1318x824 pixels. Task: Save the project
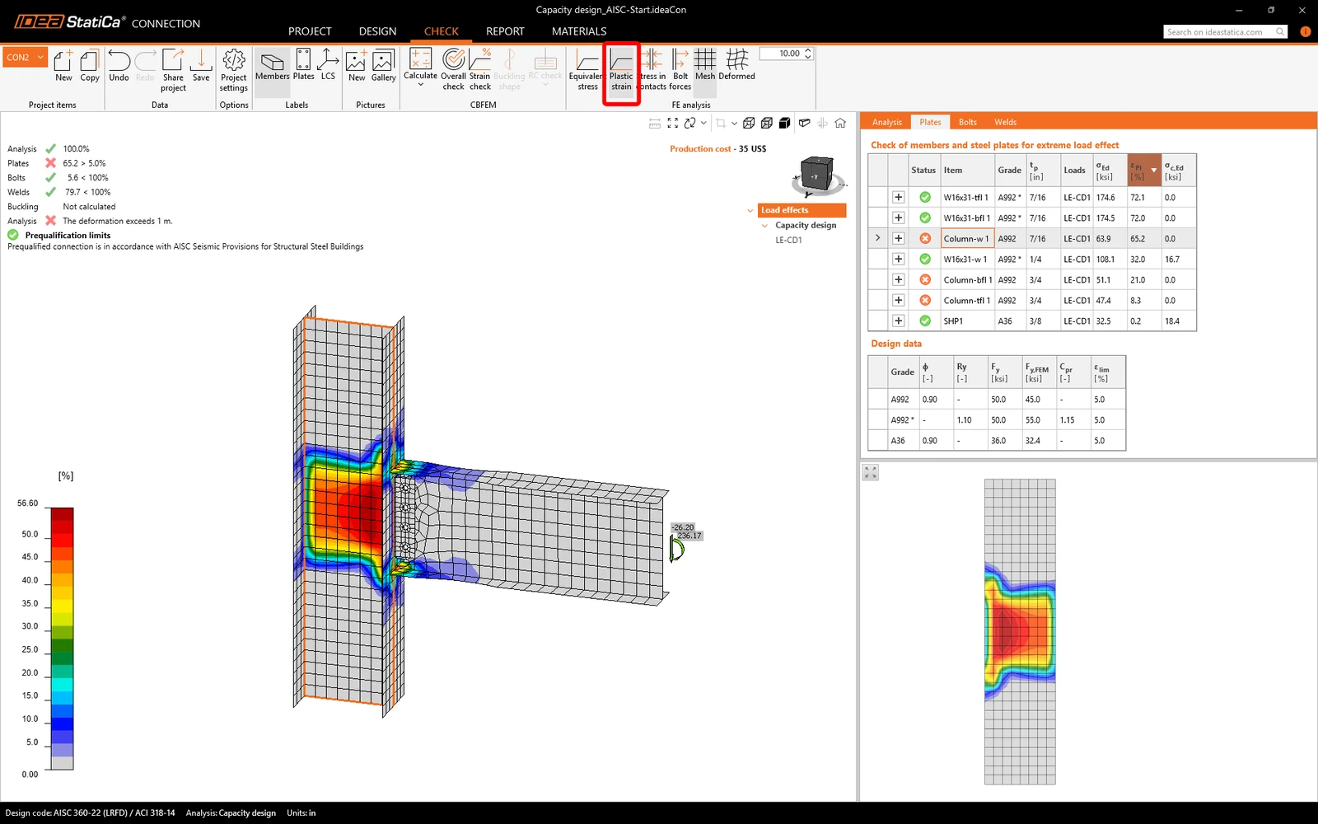click(201, 65)
